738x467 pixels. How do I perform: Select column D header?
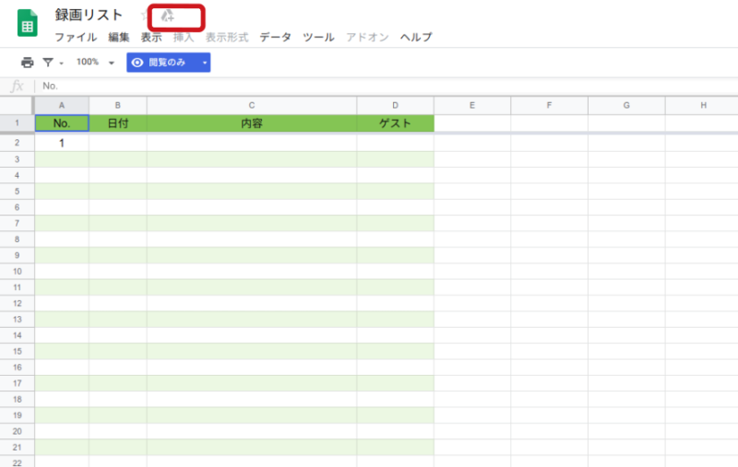(x=396, y=105)
